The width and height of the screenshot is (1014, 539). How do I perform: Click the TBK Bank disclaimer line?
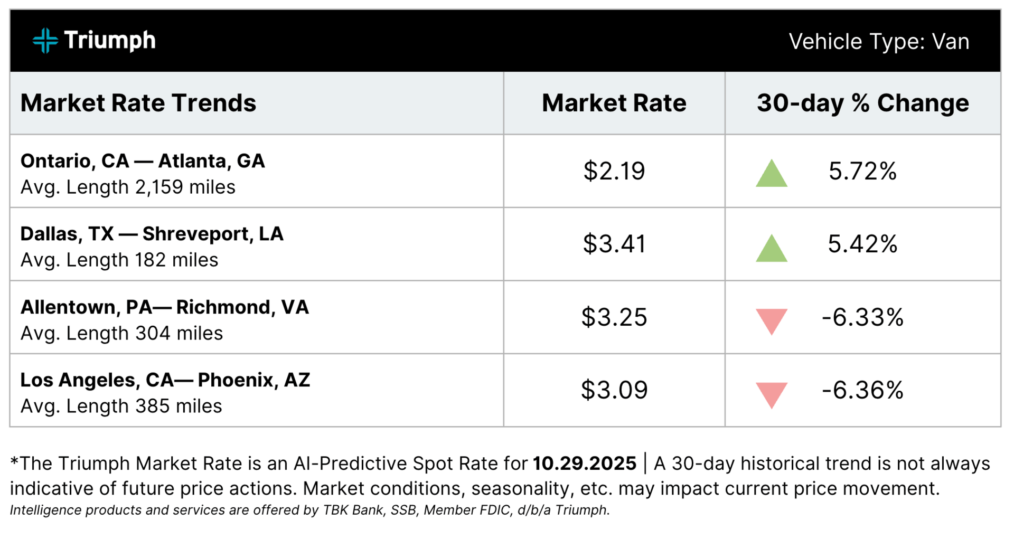click(x=310, y=510)
